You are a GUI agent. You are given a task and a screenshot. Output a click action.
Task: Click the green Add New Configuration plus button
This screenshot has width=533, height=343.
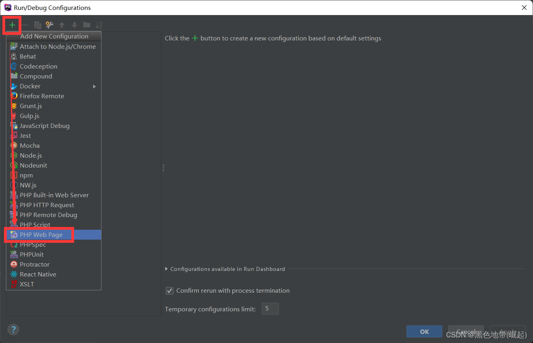[x=12, y=25]
